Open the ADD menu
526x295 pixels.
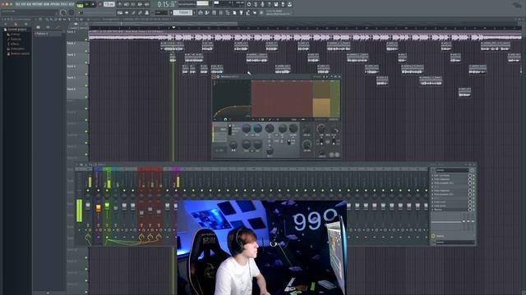(x=29, y=4)
